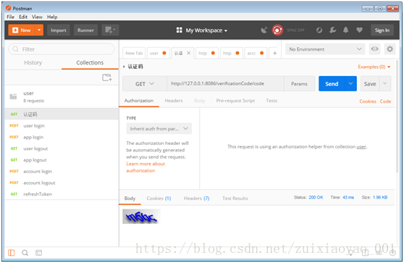Open the auth TYPE dropdown
The width and height of the screenshot is (404, 263).
159,128
